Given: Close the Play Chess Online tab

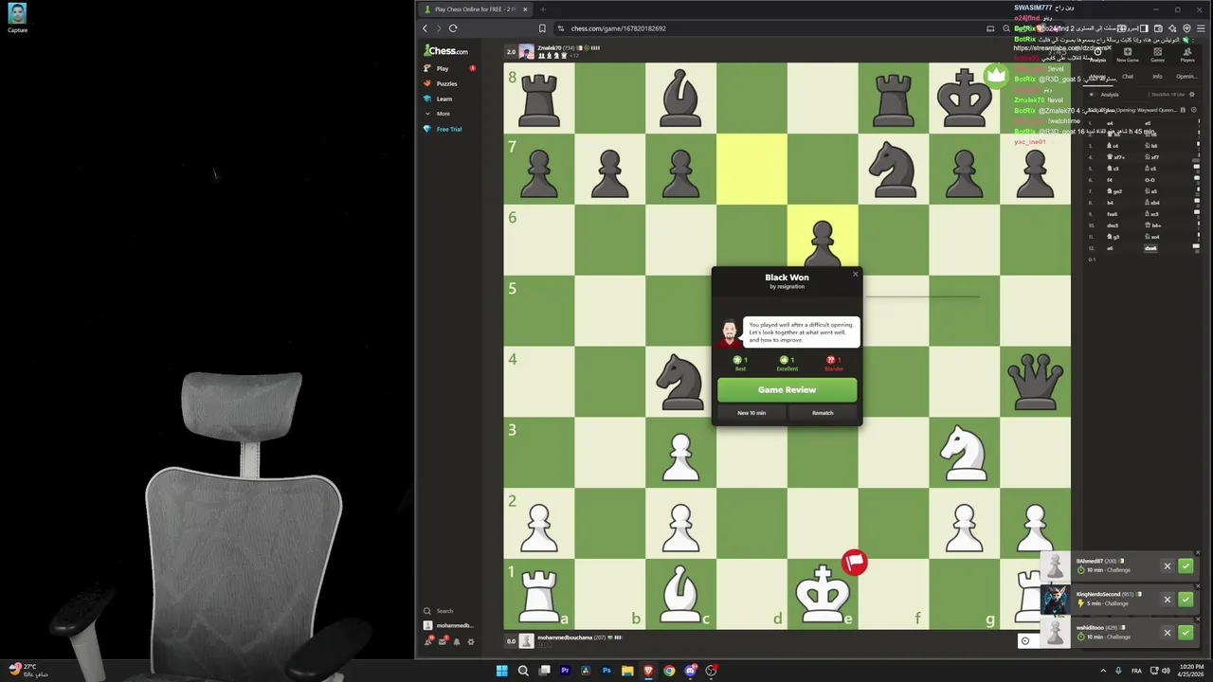Looking at the screenshot, I should point(525,9).
